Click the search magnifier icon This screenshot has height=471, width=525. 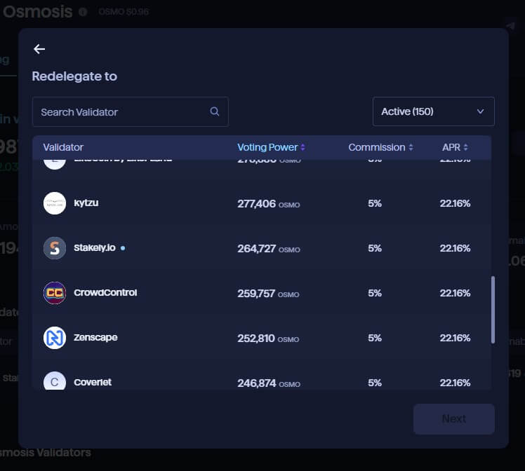(x=215, y=111)
